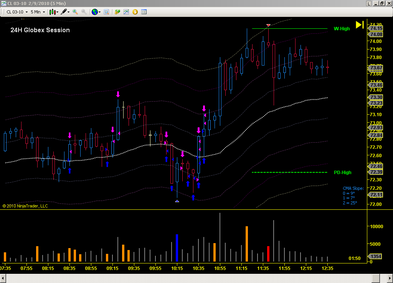Click the properties table icon
This screenshot has height=283, width=393.
pyautogui.click(x=144, y=12)
